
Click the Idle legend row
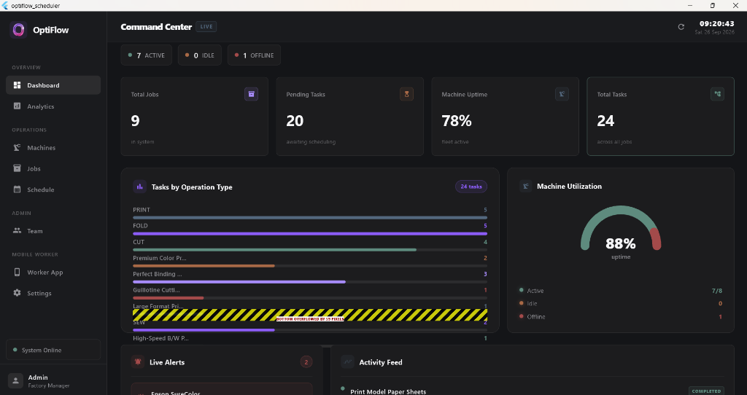[x=621, y=303]
